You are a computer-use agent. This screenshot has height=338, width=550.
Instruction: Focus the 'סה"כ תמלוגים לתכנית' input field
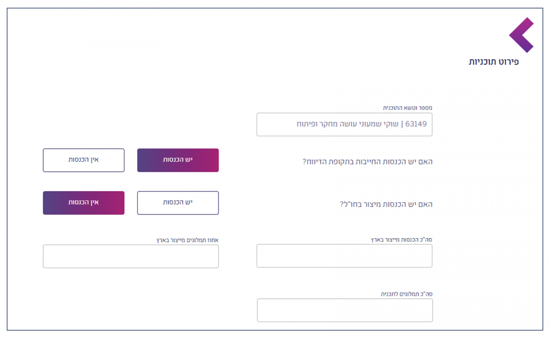(x=345, y=310)
